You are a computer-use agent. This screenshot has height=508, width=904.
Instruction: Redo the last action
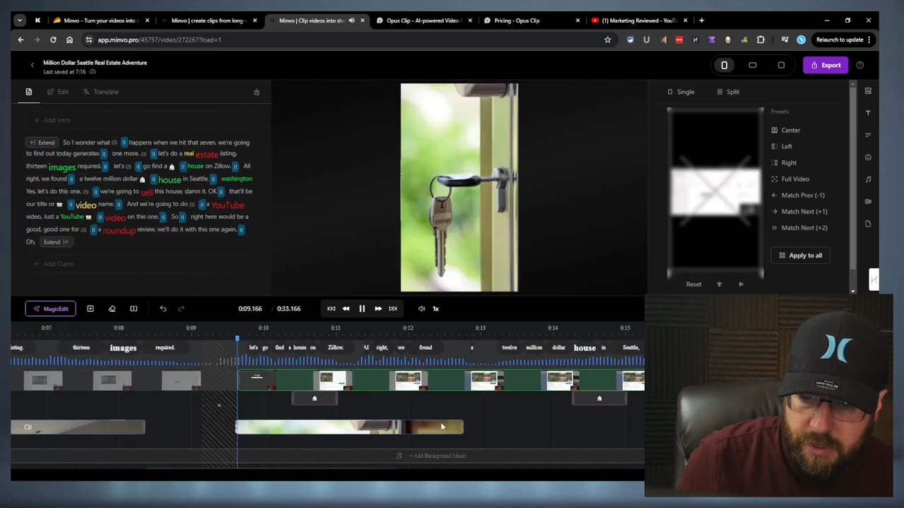181,308
